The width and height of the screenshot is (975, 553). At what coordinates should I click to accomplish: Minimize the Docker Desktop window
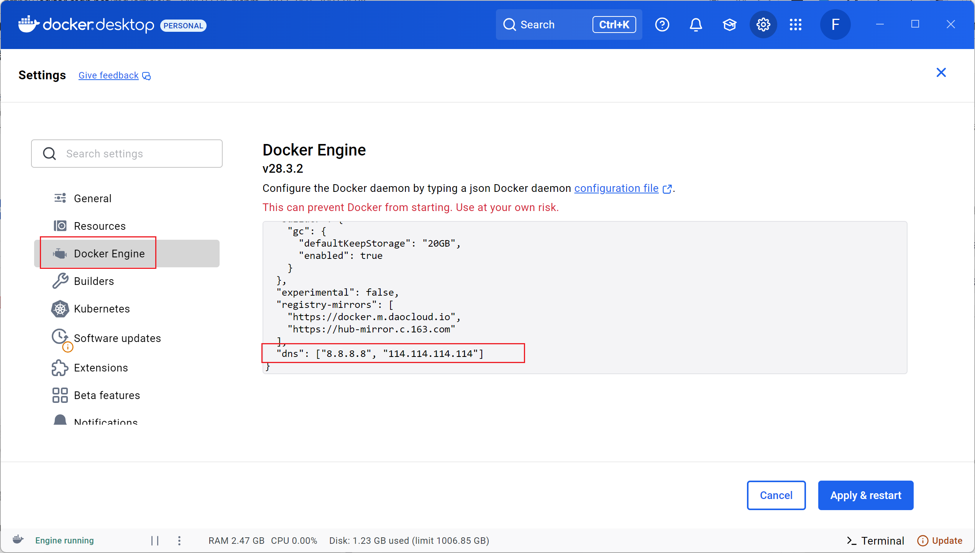point(880,24)
